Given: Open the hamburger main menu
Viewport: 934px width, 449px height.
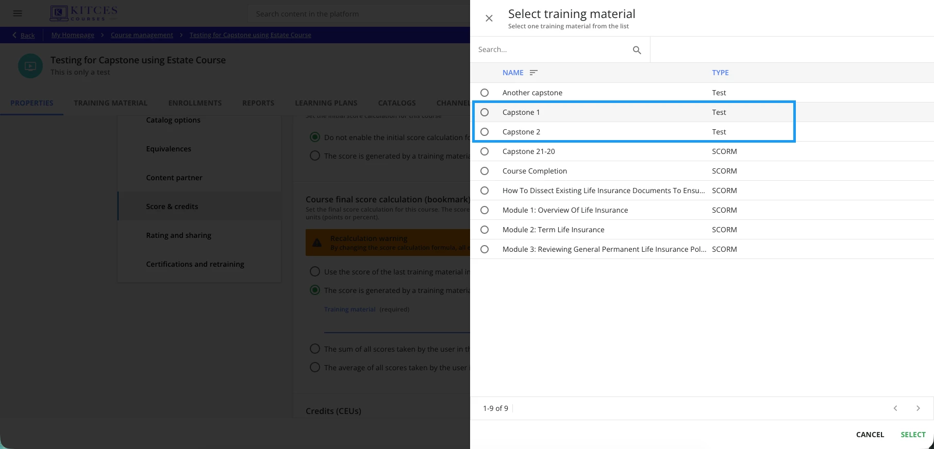Looking at the screenshot, I should pyautogui.click(x=18, y=13).
